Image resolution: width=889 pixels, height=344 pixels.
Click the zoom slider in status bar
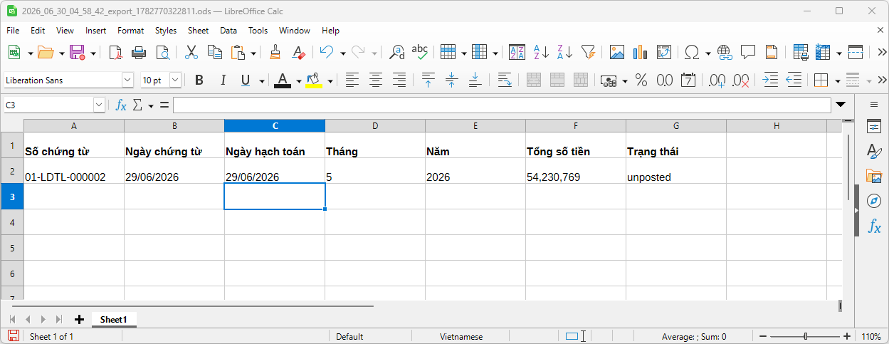click(805, 336)
